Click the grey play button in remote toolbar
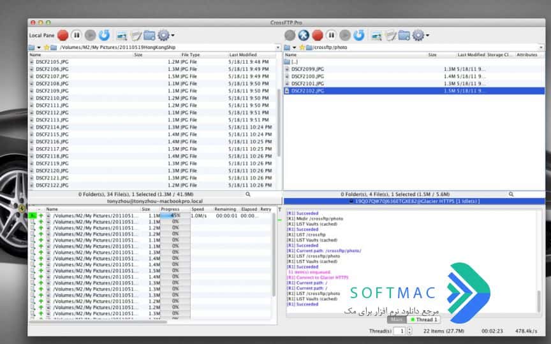The width and height of the screenshot is (551, 344). coord(345,35)
